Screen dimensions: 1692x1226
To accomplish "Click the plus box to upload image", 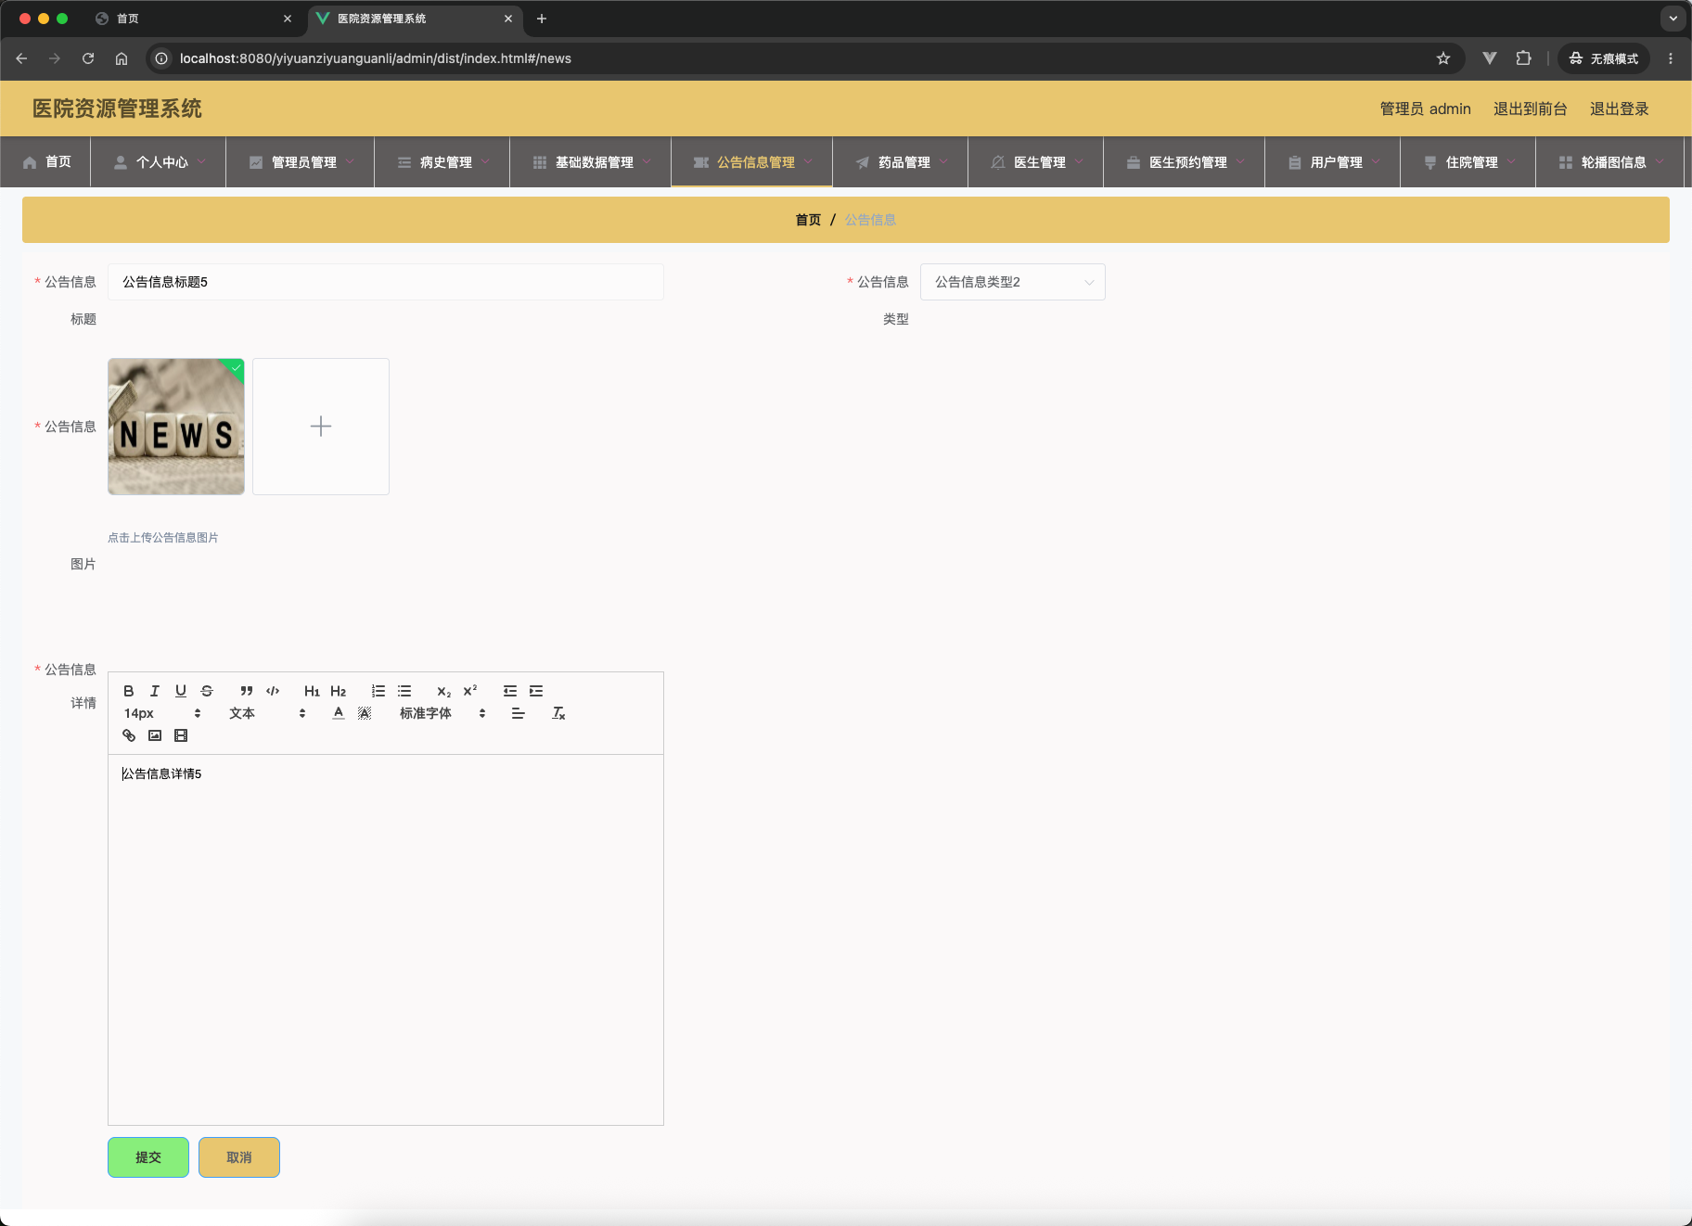I will pos(321,427).
